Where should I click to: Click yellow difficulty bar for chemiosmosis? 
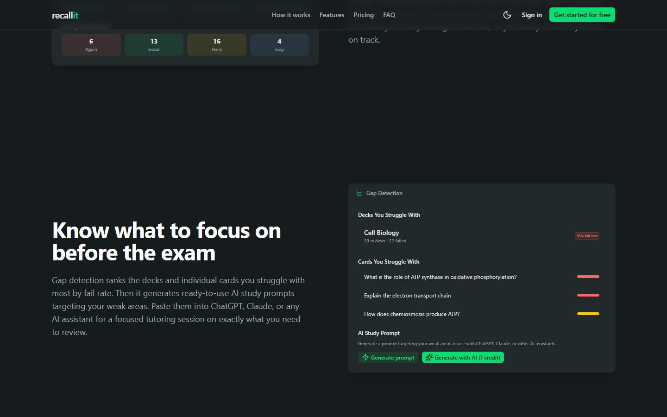point(588,314)
